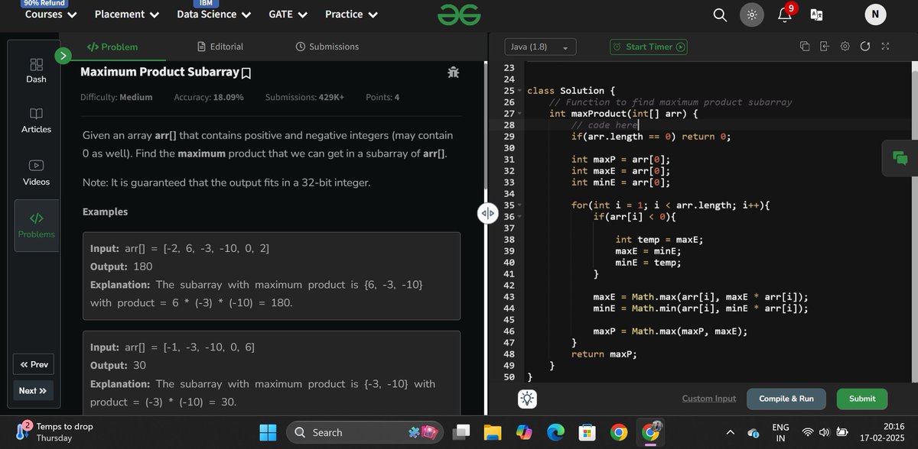Collapse the for loop fold arrow at line 35
Image resolution: width=918 pixels, height=449 pixels.
point(519,205)
